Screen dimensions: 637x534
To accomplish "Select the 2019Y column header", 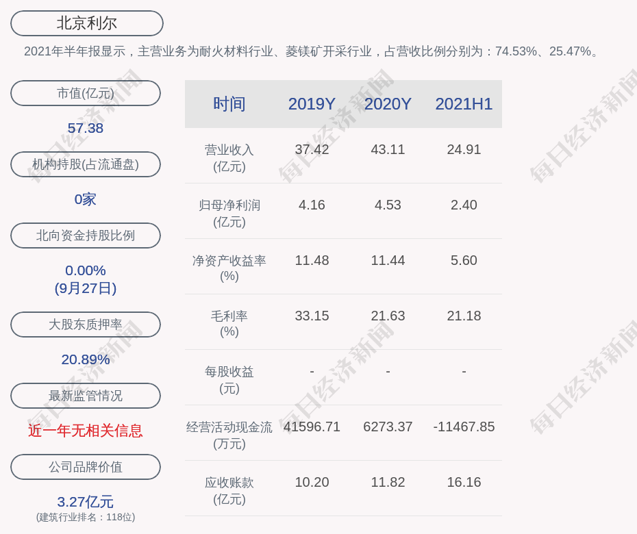I will click(312, 104).
